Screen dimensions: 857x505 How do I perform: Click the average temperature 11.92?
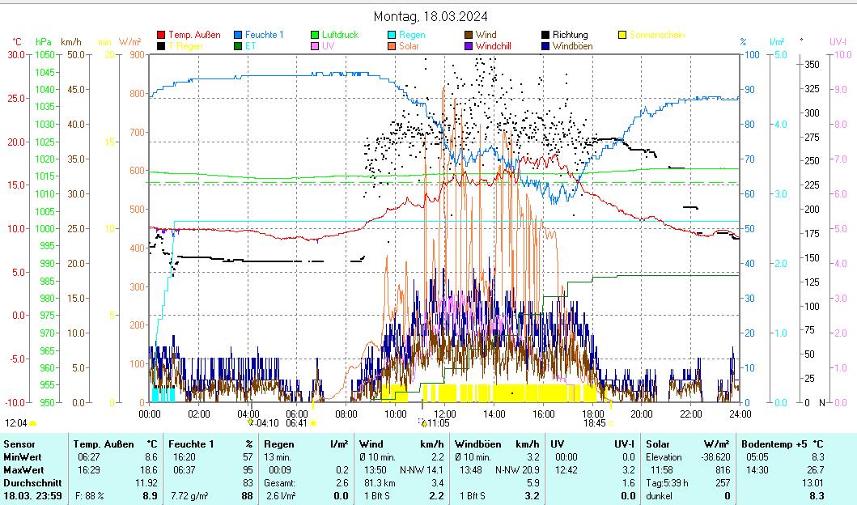[x=146, y=483]
